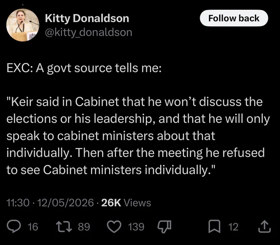This screenshot has height=245, width=280.
Task: Click the Follow back button
Action: [x=234, y=18]
